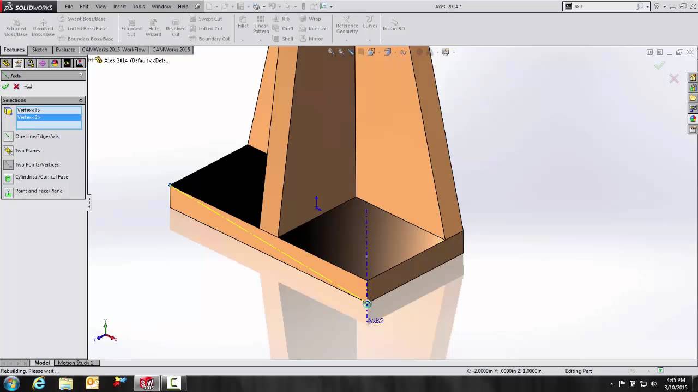Open the DisplayManager tab icon
Screen dimensions: 698x392
(55, 63)
